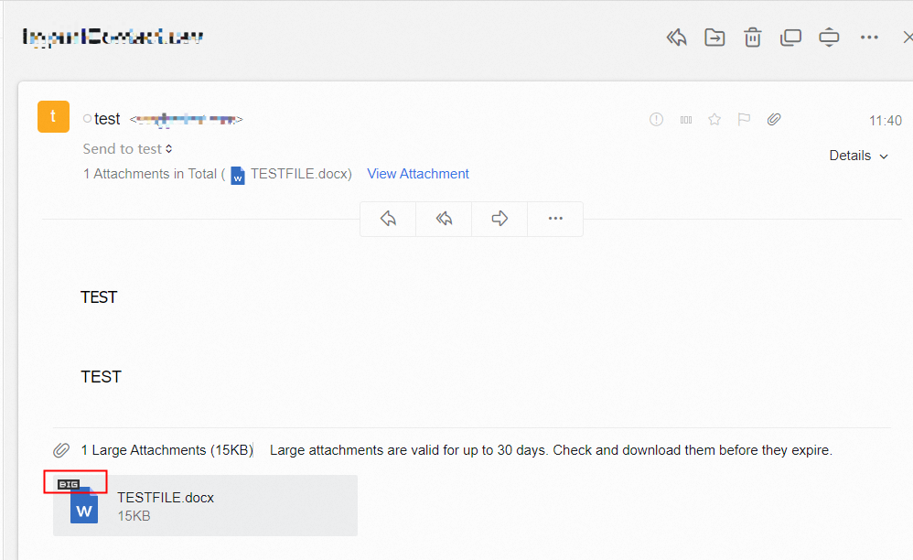Star this email
This screenshot has height=560, width=913.
point(714,119)
